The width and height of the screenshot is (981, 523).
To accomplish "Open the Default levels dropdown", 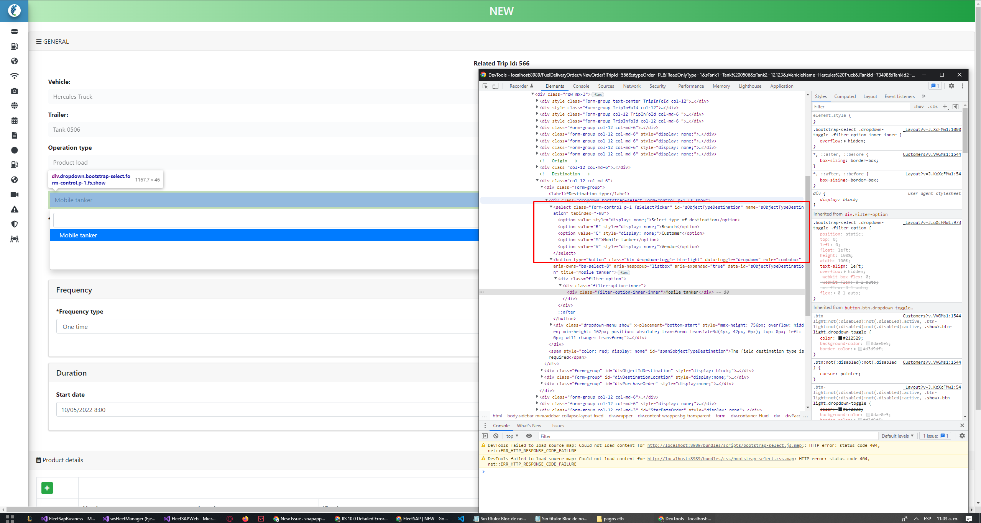I will pyautogui.click(x=896, y=436).
